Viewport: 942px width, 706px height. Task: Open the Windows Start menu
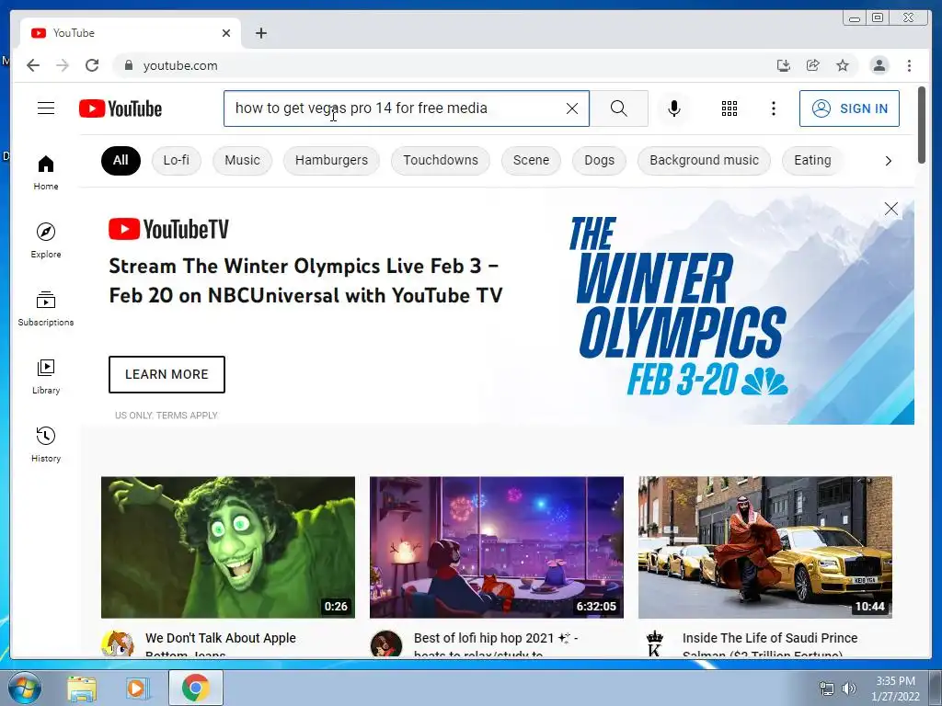[25, 688]
